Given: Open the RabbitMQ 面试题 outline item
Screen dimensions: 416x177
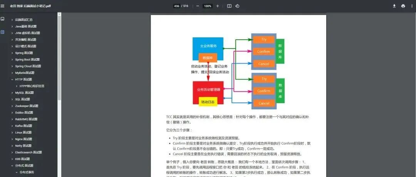Looking at the screenshot, I should 26,119.
